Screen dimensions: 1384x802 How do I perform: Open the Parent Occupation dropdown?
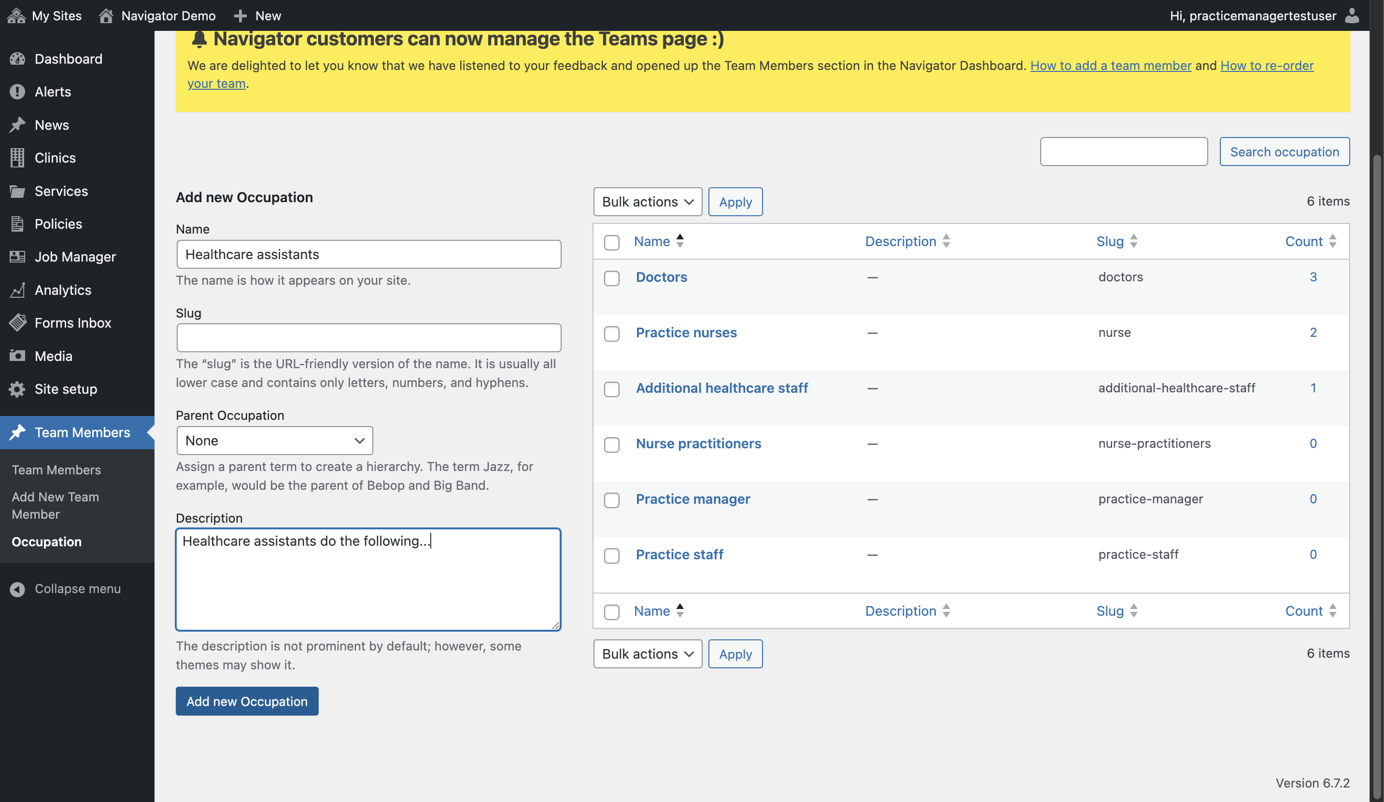coord(275,440)
